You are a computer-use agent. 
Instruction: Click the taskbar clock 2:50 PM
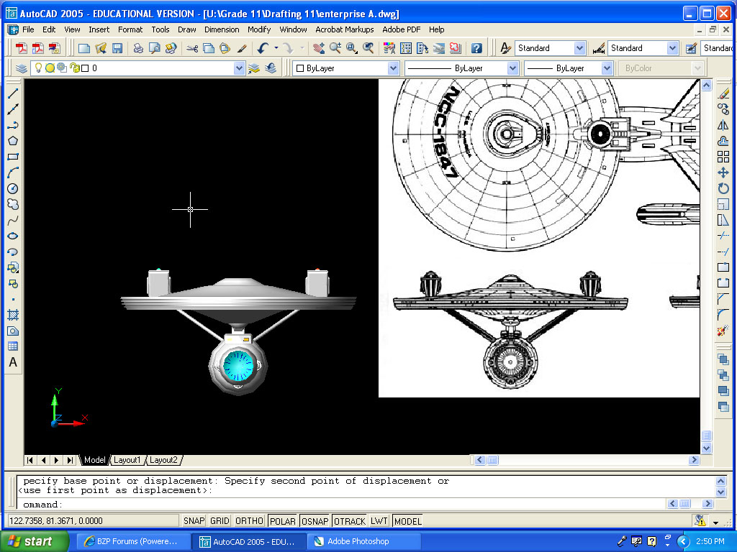710,541
